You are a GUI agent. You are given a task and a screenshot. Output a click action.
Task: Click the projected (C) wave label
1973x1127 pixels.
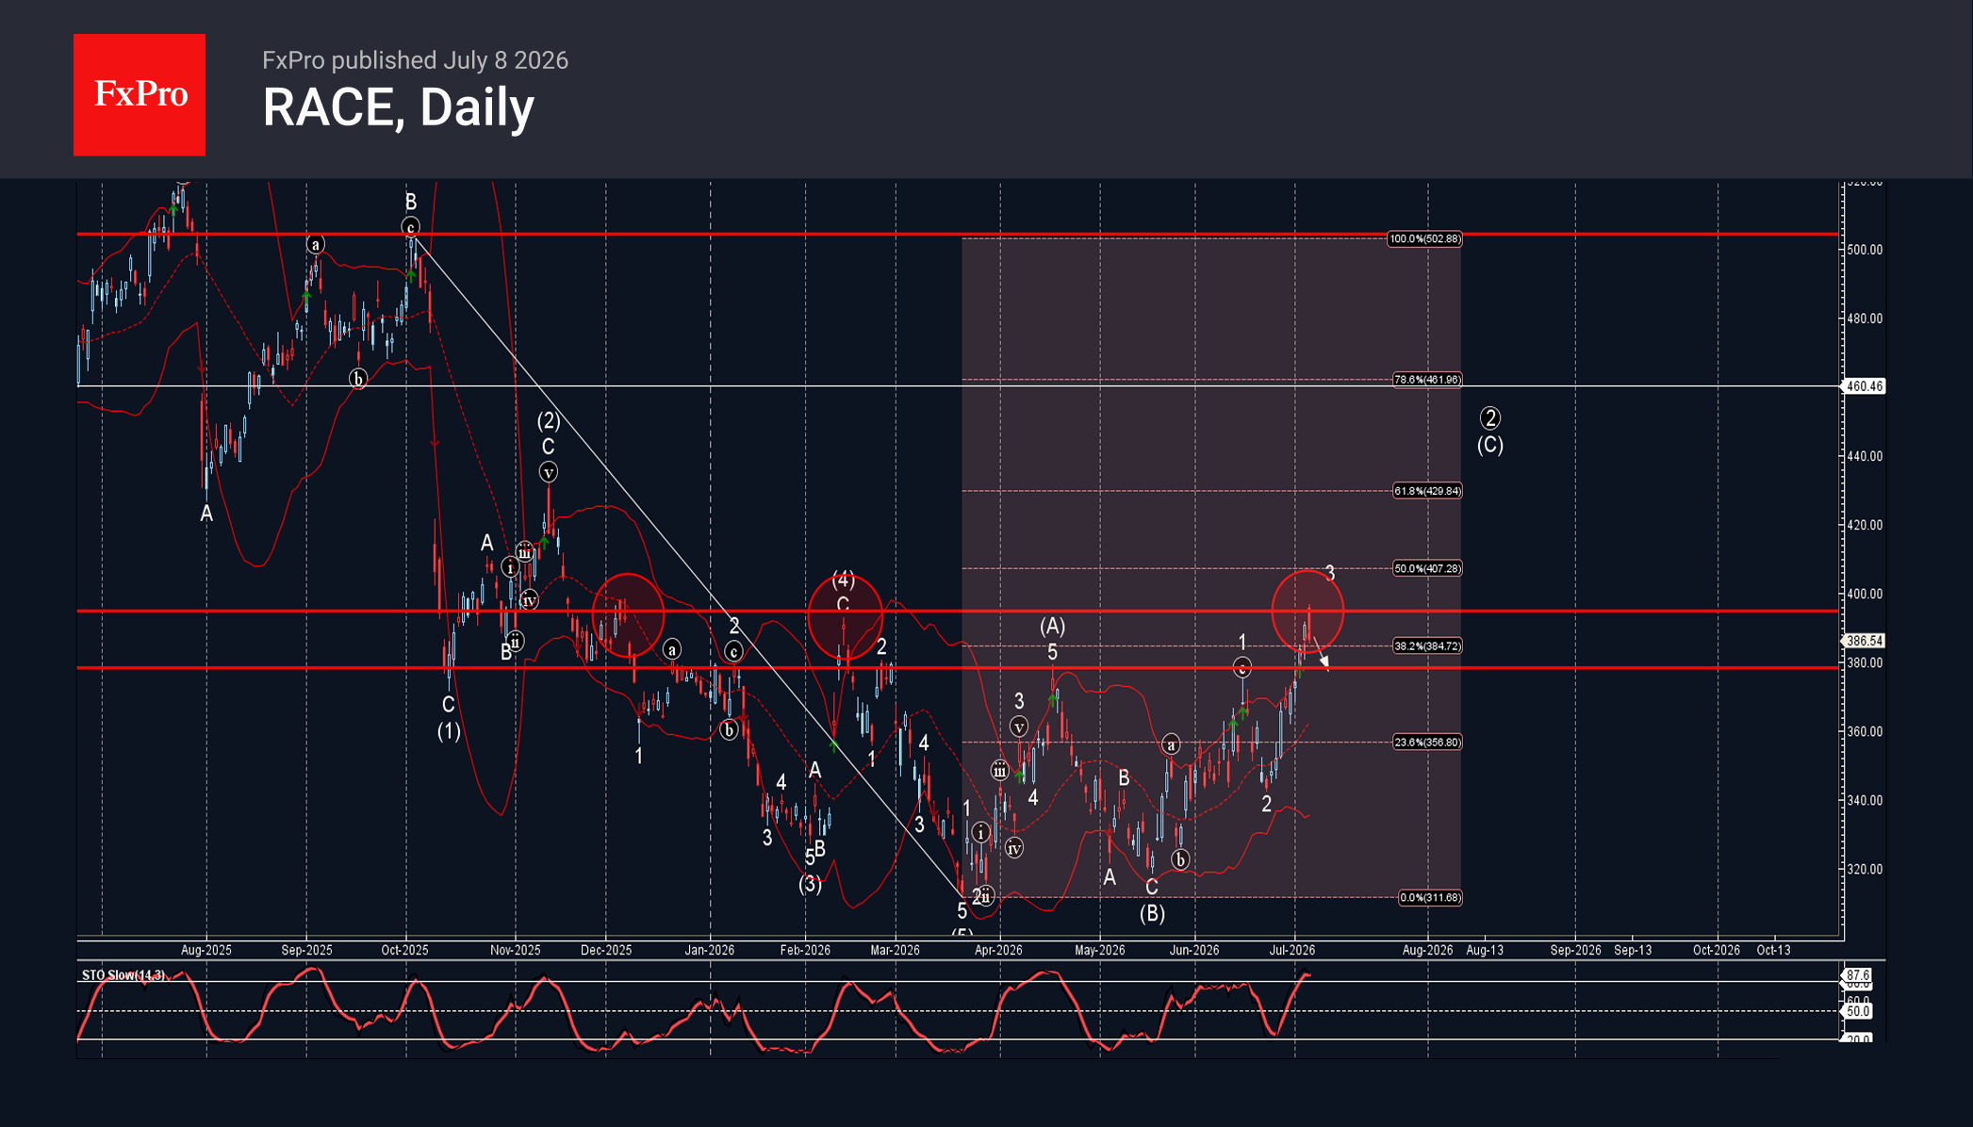pyautogui.click(x=1490, y=445)
